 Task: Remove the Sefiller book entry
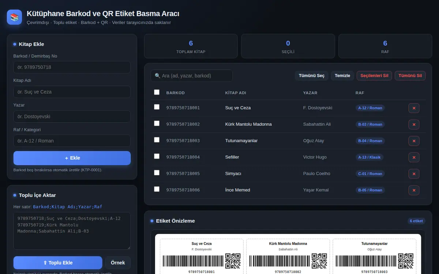[x=414, y=157]
